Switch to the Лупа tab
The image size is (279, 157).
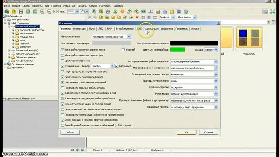tap(92, 29)
